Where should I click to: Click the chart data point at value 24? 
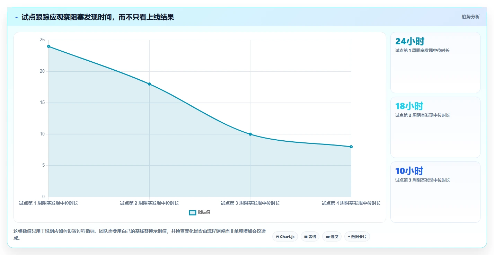point(48,46)
